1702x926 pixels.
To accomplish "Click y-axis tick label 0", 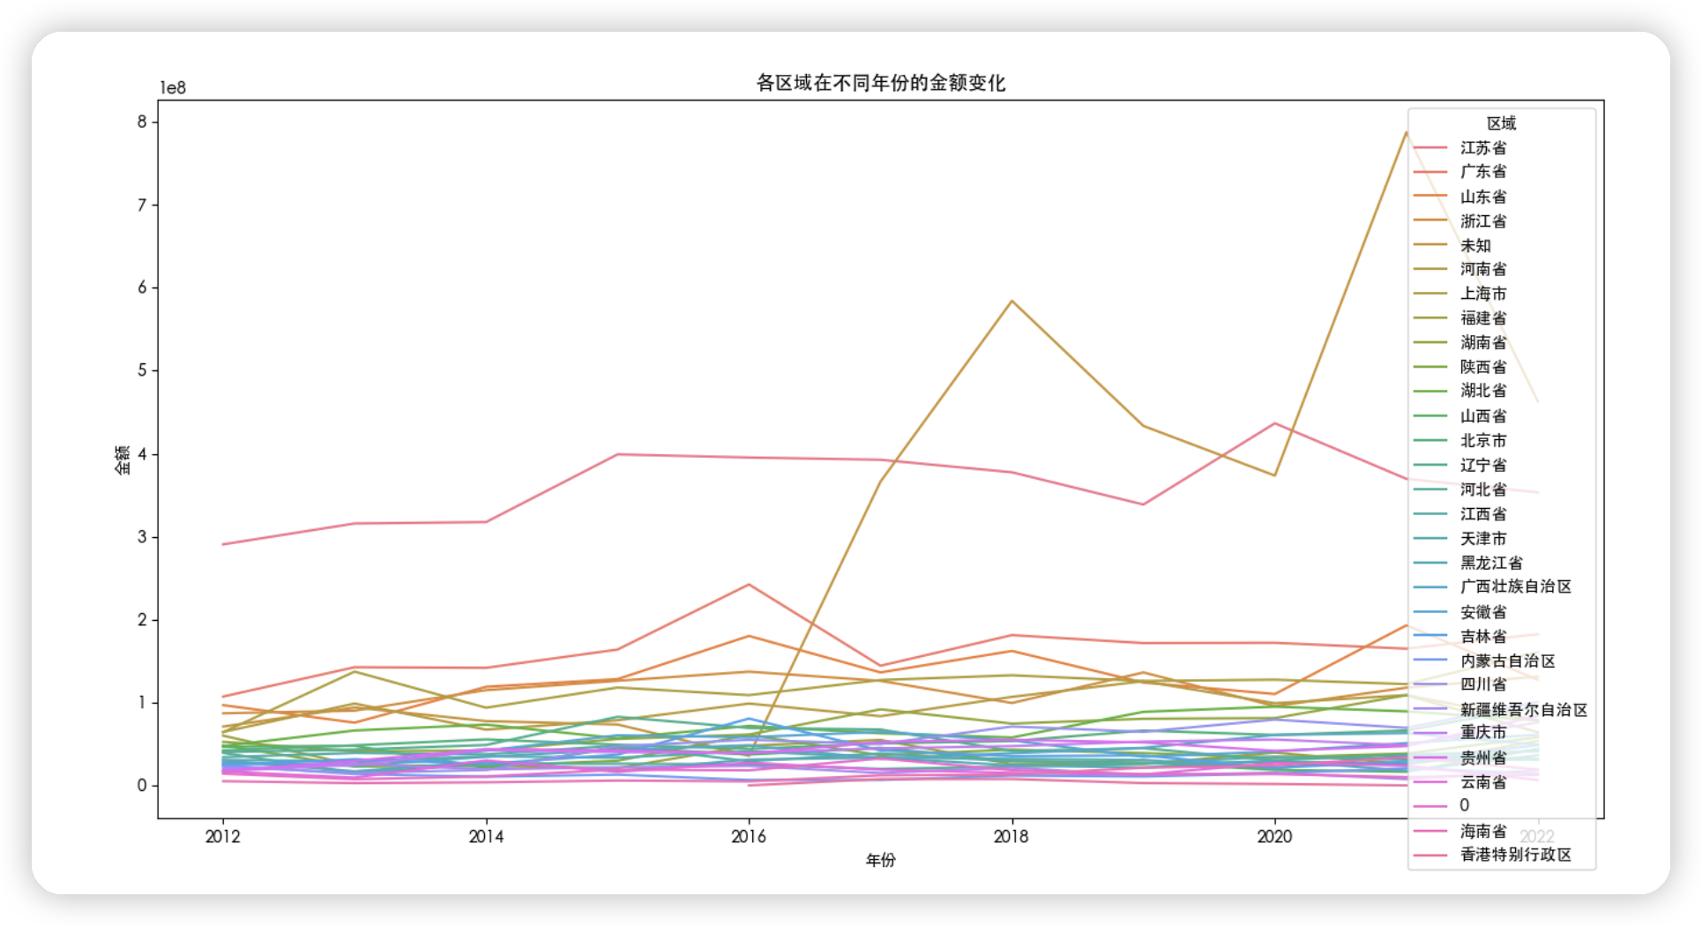I will (x=142, y=786).
